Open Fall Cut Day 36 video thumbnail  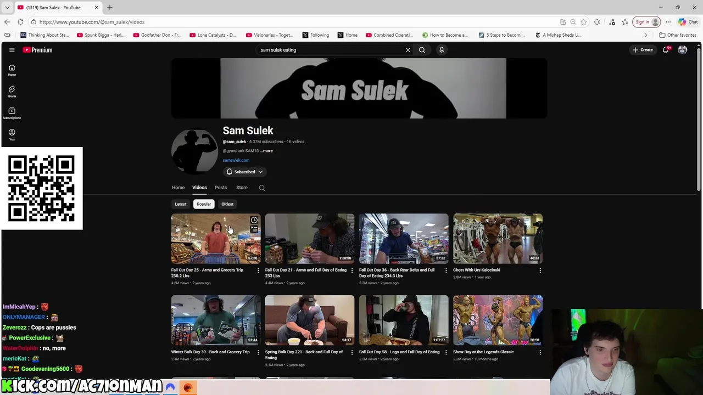click(x=404, y=239)
